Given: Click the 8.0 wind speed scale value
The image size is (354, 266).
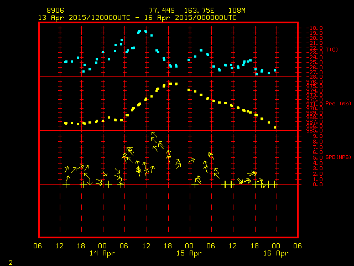Looking at the screenshot, I should (317, 142).
